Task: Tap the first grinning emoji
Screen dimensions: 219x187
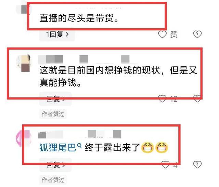Action: [147, 147]
